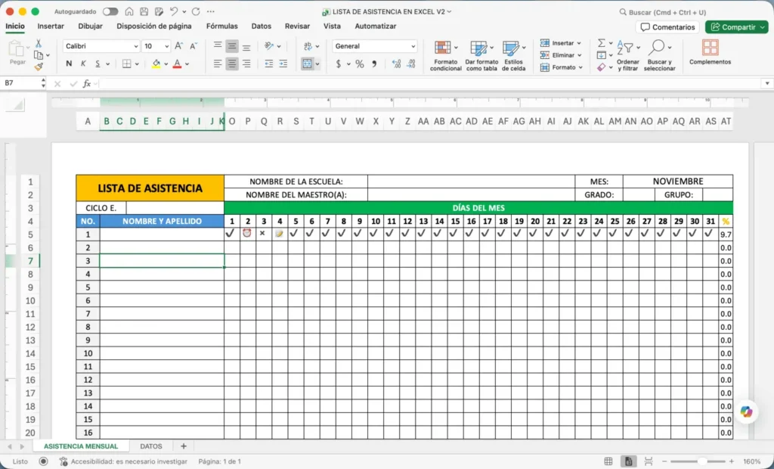The width and height of the screenshot is (774, 469).
Task: Open the Vista ribbon tab
Action: [x=333, y=26]
